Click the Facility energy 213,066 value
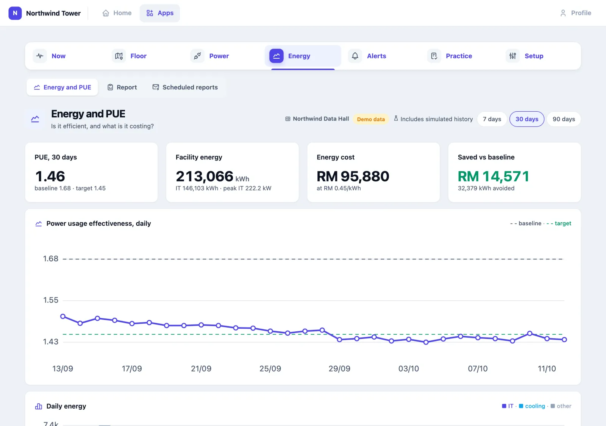 (x=205, y=176)
